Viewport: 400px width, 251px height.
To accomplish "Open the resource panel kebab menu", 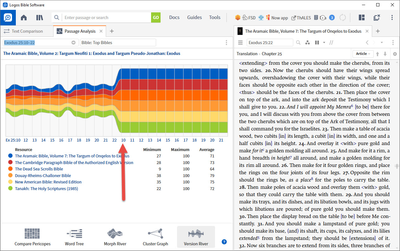I will 393,43.
